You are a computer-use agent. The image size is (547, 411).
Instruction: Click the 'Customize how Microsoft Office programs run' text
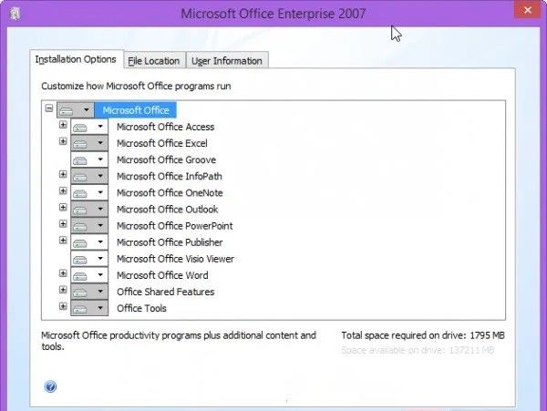tap(136, 86)
